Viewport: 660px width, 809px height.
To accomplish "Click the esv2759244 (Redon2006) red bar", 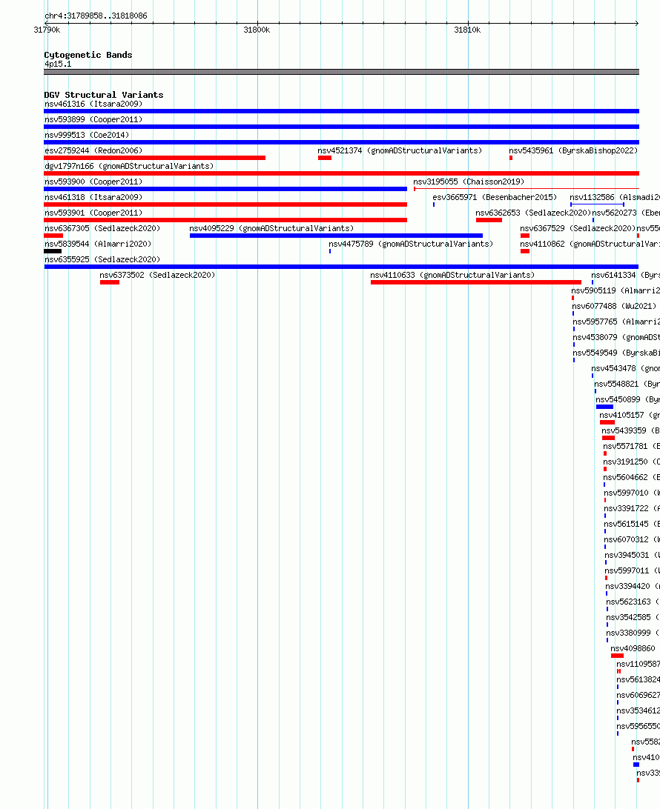I will [154, 157].
